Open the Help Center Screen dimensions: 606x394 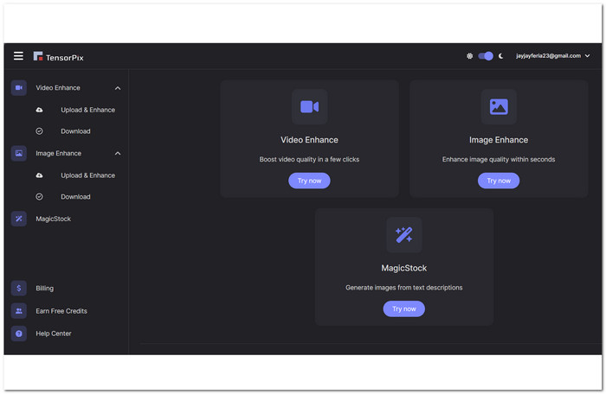54,334
